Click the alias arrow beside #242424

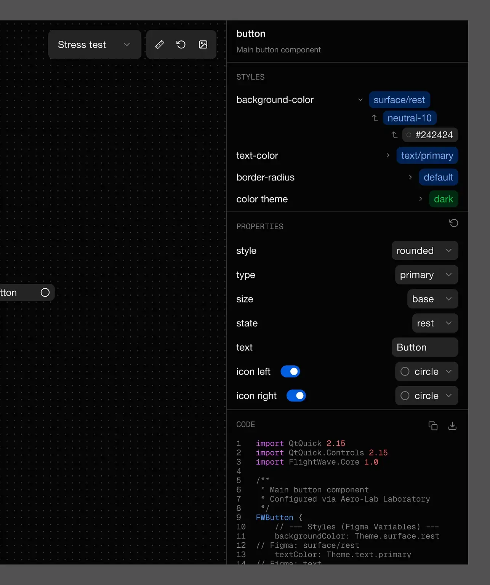click(394, 135)
